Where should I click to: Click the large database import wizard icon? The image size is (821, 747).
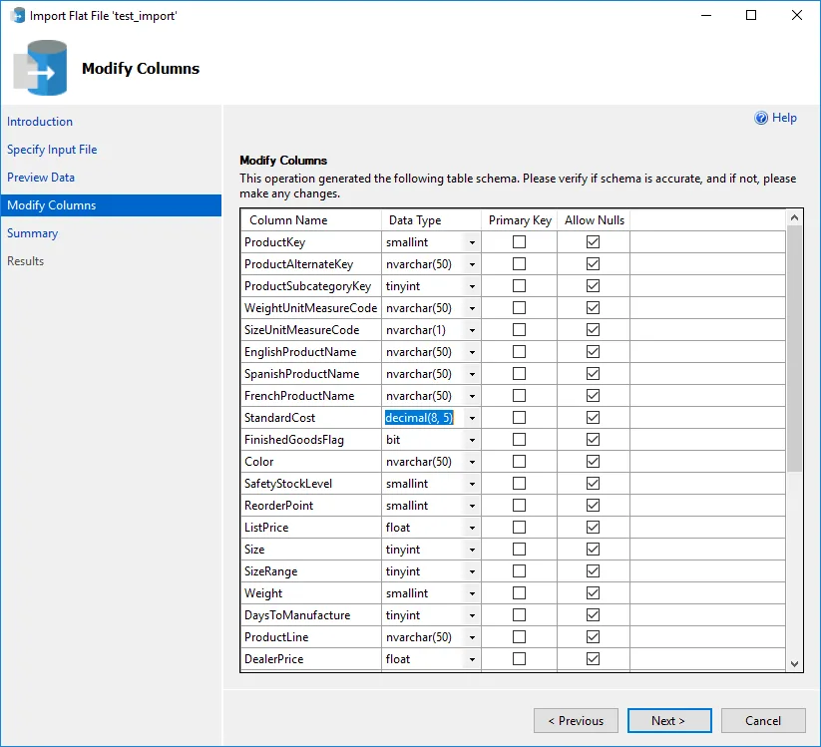pos(41,68)
